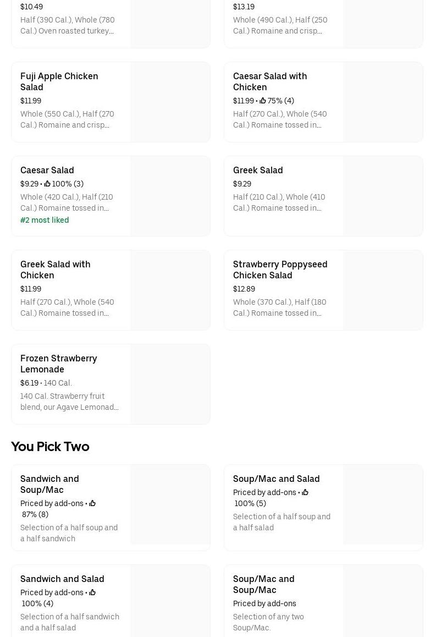The width and height of the screenshot is (442, 637).
Task: Click thumbs-up icon on Sandwich and Salad
Action: [92, 592]
